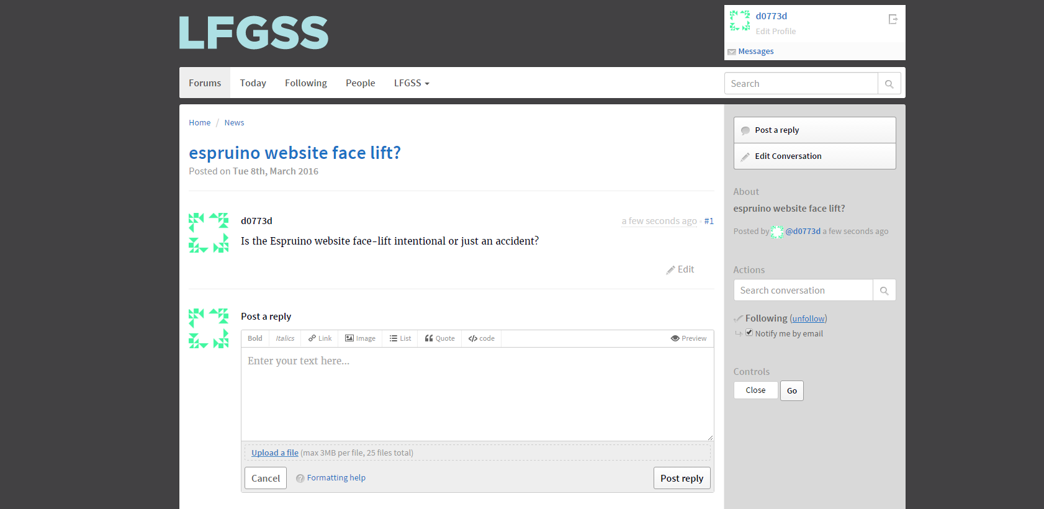Open the Today tab
The image size is (1044, 509).
pos(253,83)
